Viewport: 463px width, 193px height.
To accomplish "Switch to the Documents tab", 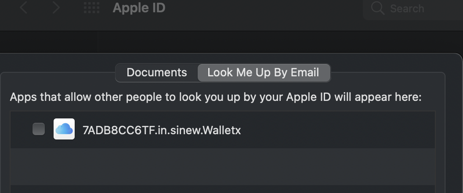I will (157, 72).
